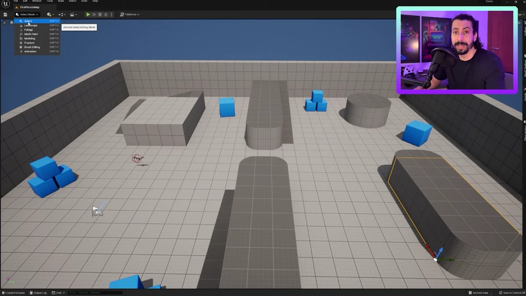Click the Fracture mode icon
The width and height of the screenshot is (526, 296).
[21, 43]
